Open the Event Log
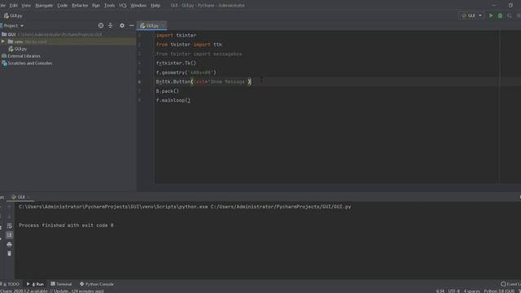This screenshot has width=521, height=293. point(510,284)
